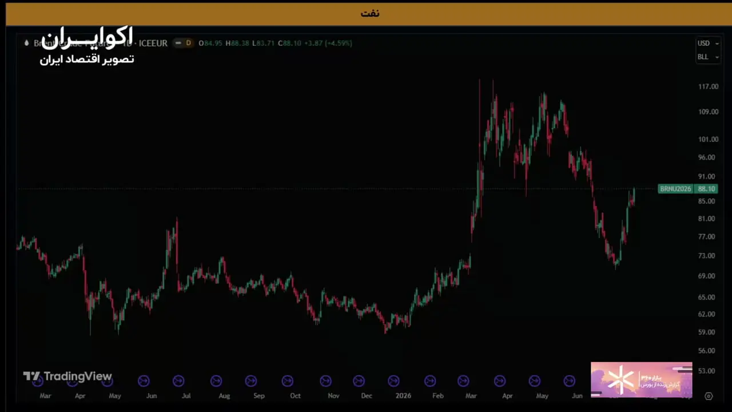This screenshot has height=412, width=732.
Task: Select contract rollover marker nearest Dec label
Action: pos(359,381)
